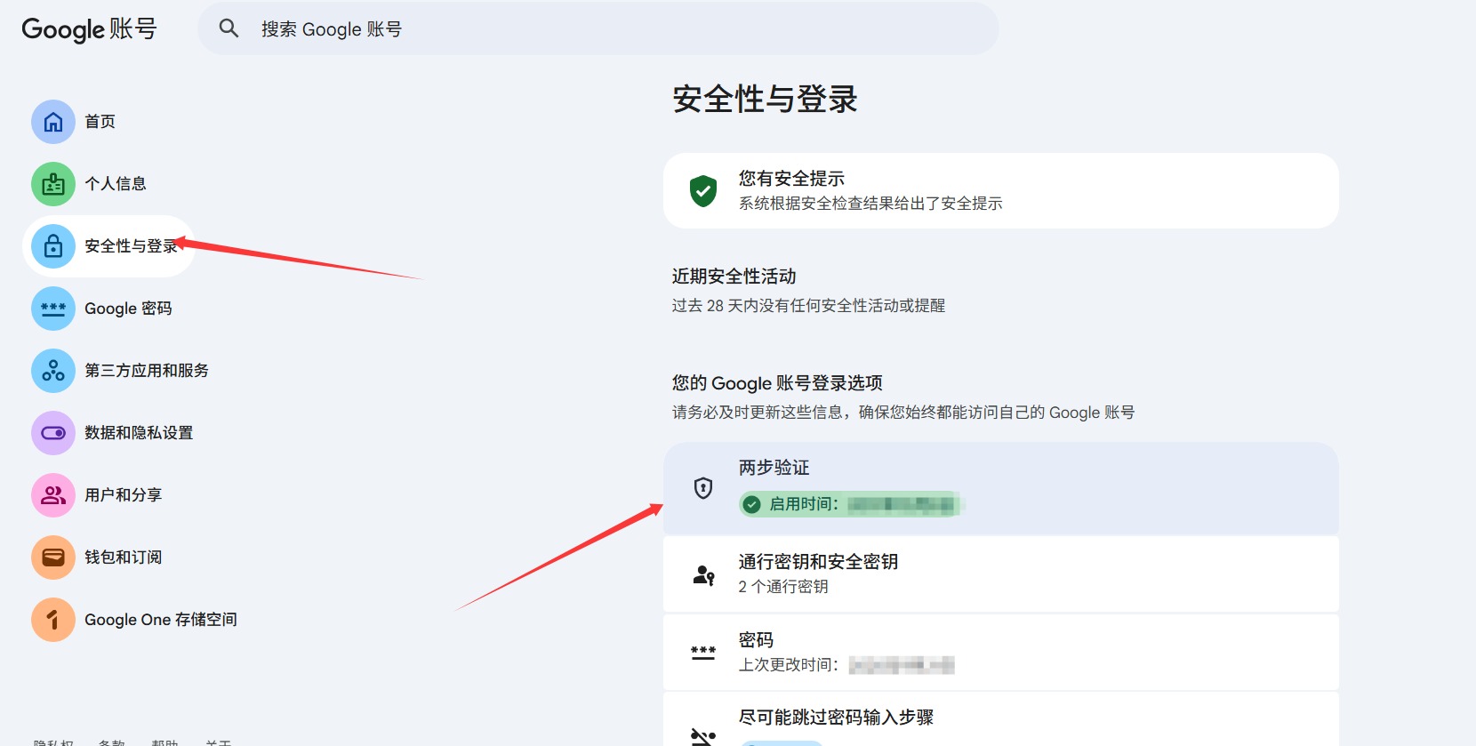The height and width of the screenshot is (746, 1476).
Task: Open the 密码 password settings row
Action: [1000, 652]
